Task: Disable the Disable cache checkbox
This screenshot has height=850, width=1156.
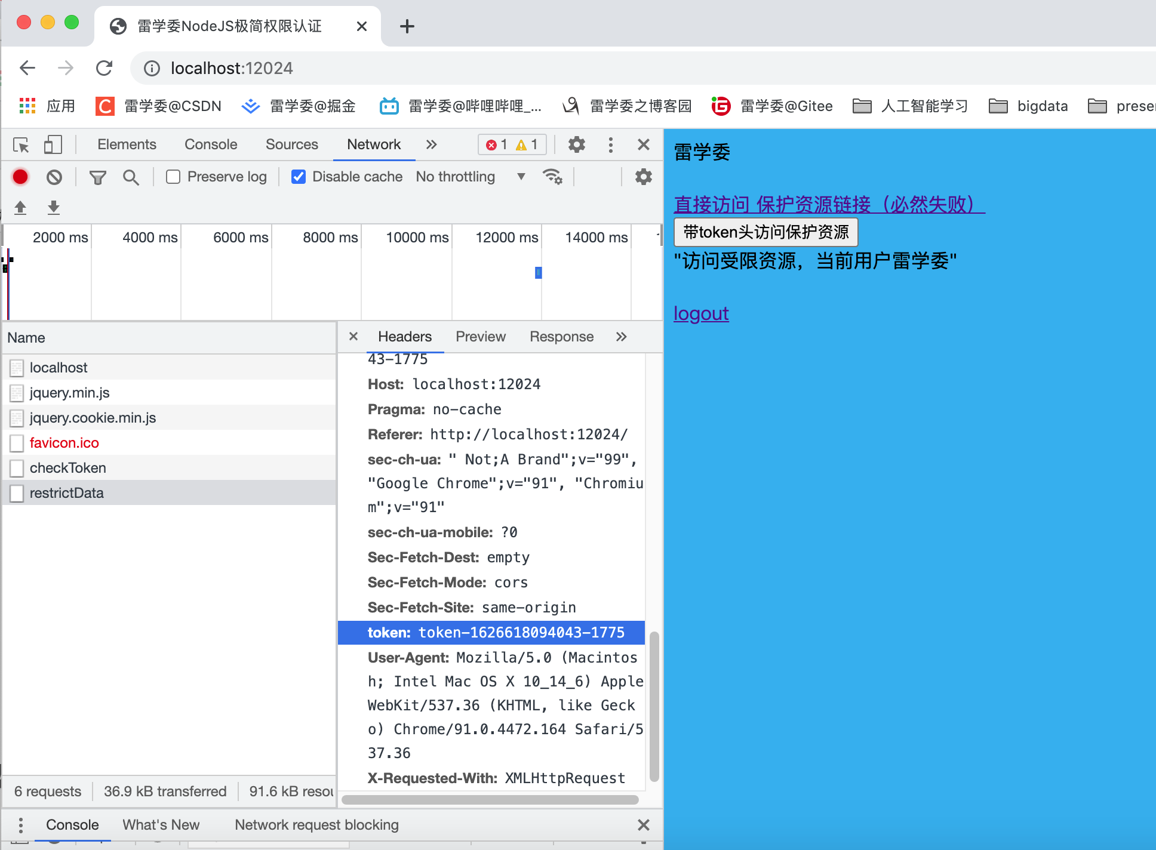Action: 299,177
